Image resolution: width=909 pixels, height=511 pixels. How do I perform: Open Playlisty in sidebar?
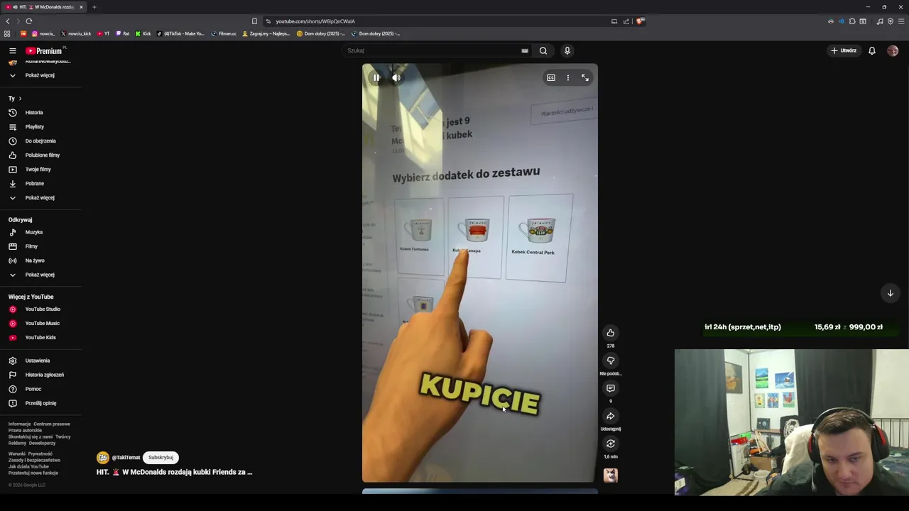34,126
